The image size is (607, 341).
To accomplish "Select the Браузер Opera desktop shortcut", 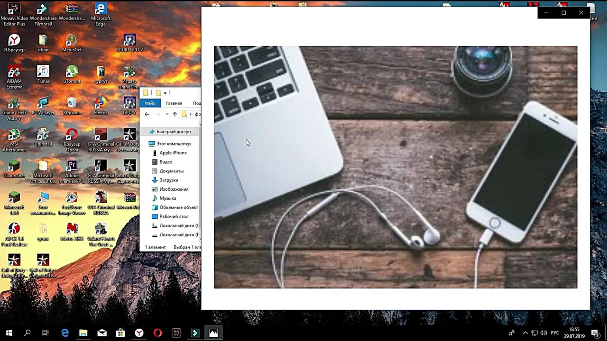I will click(x=72, y=140).
